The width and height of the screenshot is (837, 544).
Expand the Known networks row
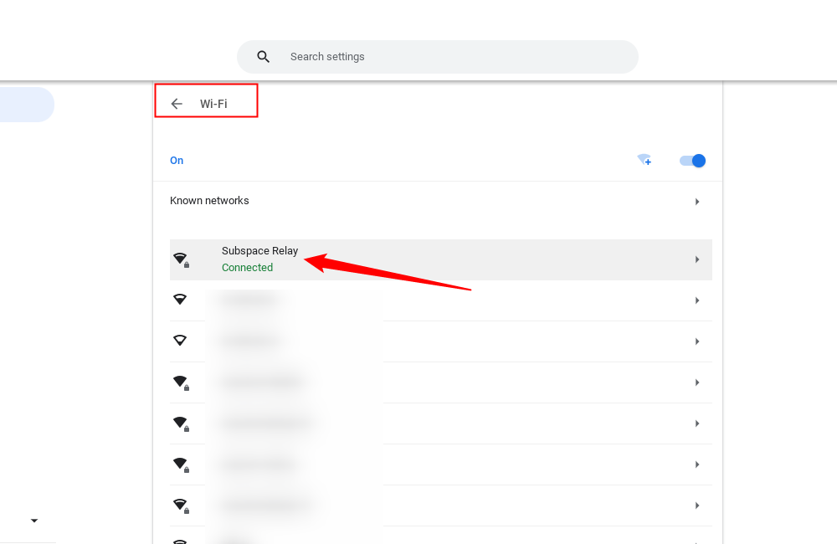pos(697,201)
